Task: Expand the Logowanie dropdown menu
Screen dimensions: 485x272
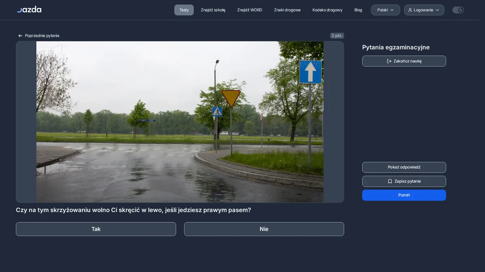Action: point(424,10)
